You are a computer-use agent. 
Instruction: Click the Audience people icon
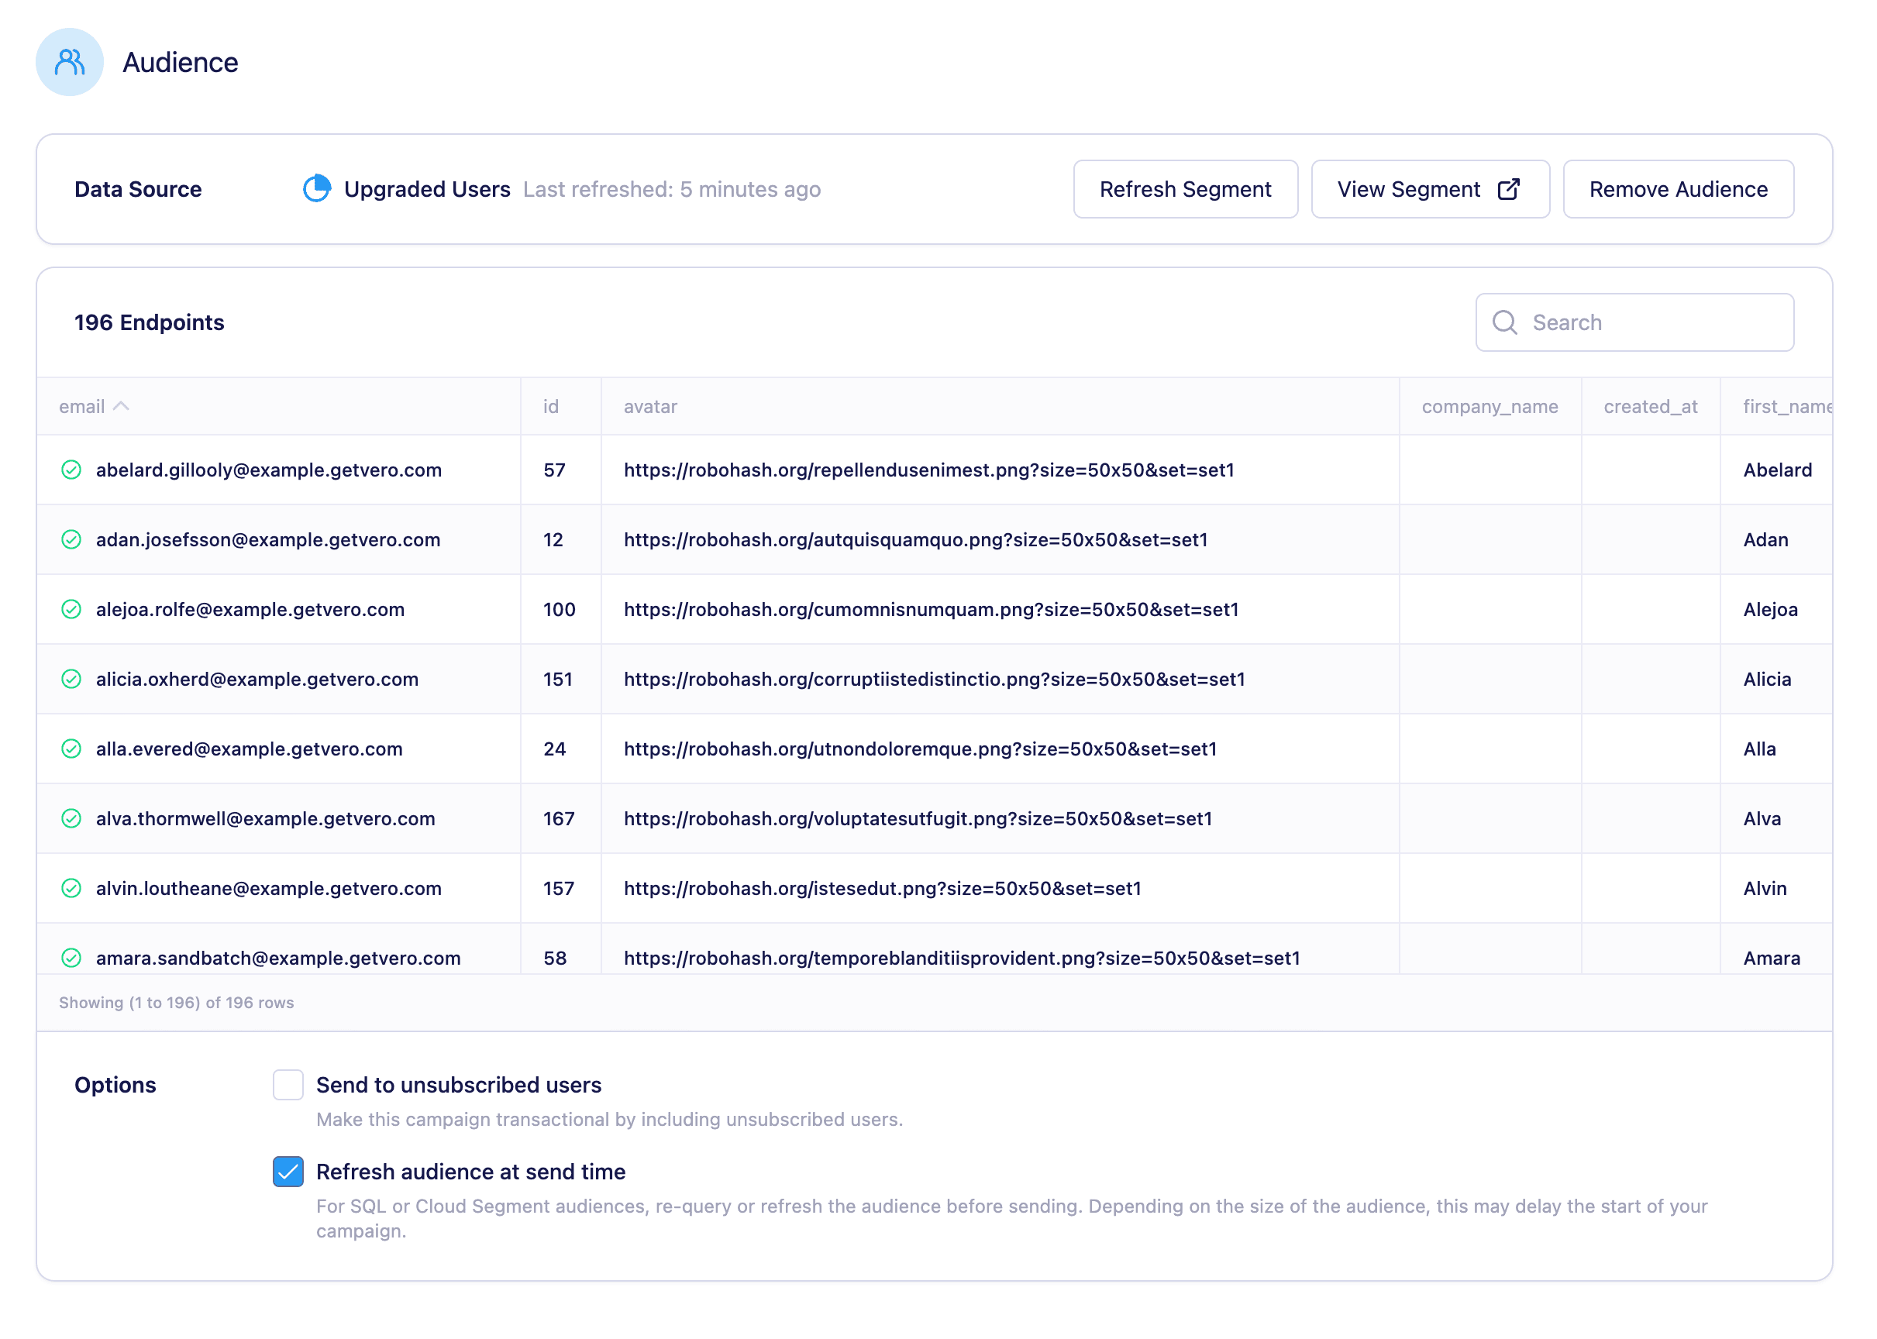69,62
